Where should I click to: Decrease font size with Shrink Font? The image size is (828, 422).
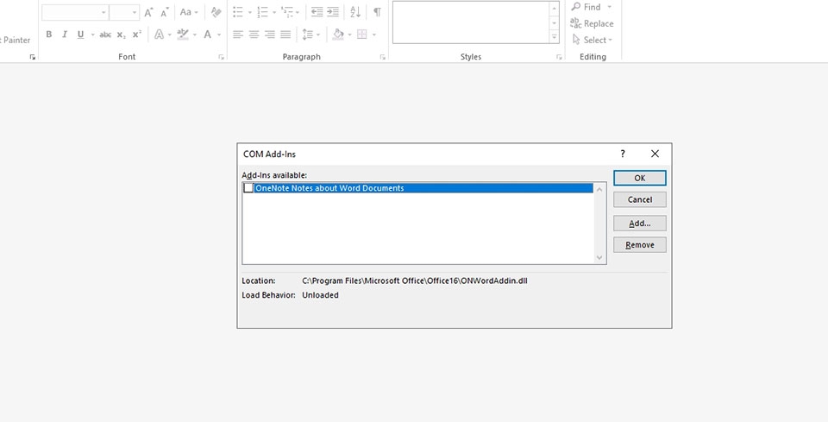(165, 12)
